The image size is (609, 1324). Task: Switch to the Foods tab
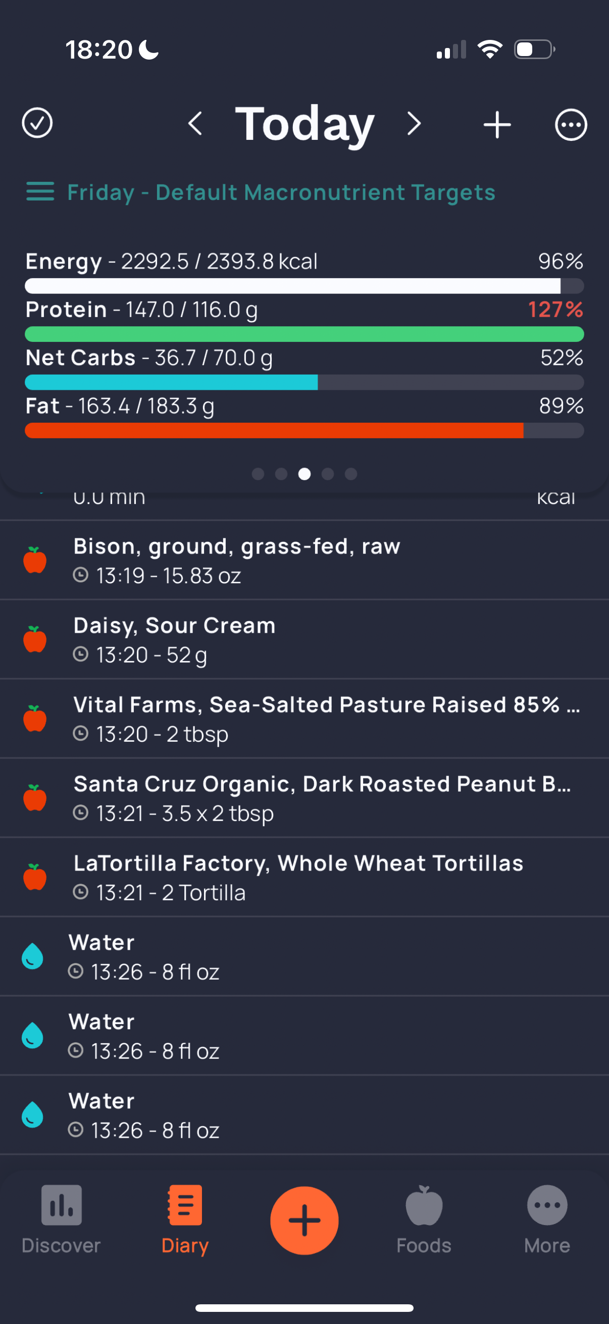(424, 1220)
